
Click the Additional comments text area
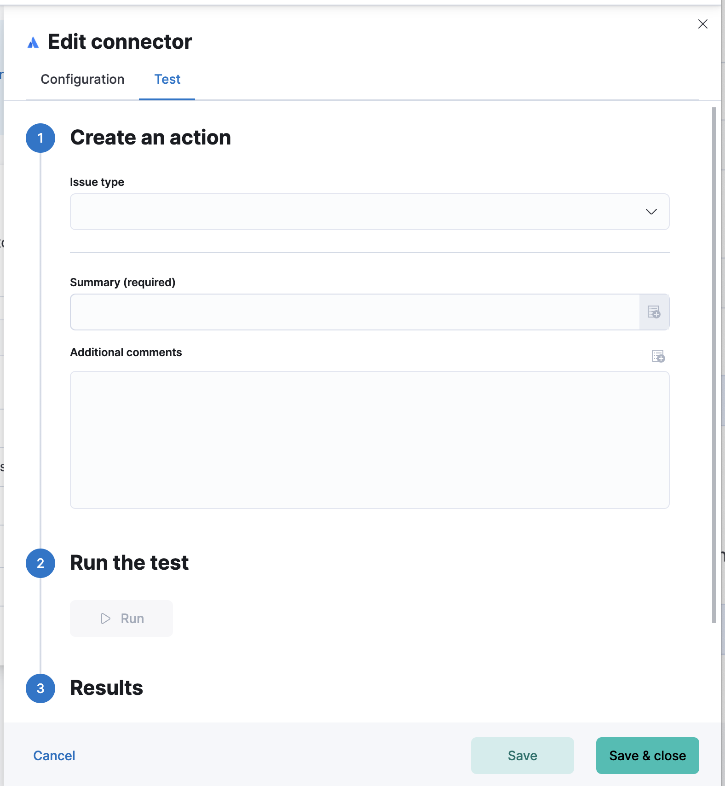click(x=369, y=439)
